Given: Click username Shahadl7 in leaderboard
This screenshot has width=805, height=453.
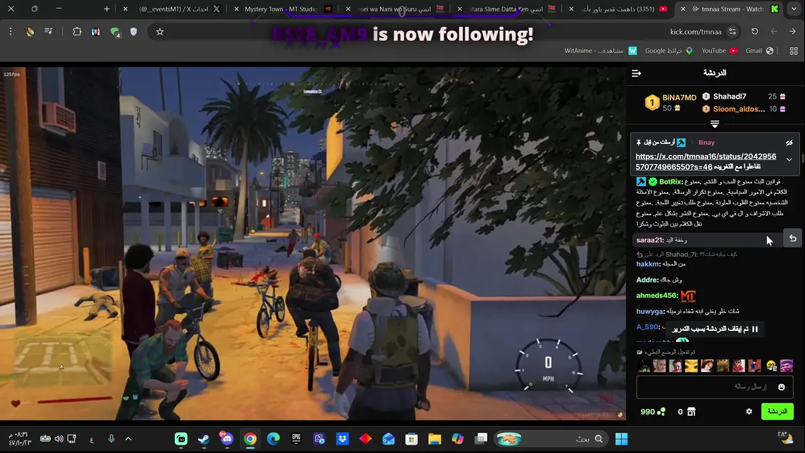Looking at the screenshot, I should click(730, 96).
